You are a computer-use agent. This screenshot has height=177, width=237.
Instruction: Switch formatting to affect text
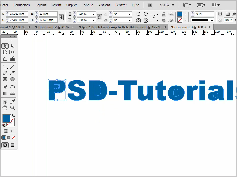coord(11,131)
